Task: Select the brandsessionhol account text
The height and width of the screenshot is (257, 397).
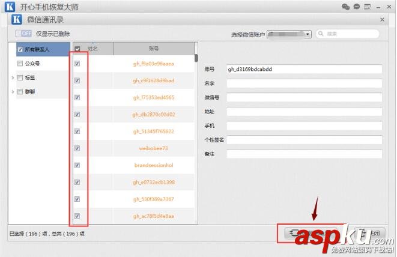Action: (x=154, y=165)
